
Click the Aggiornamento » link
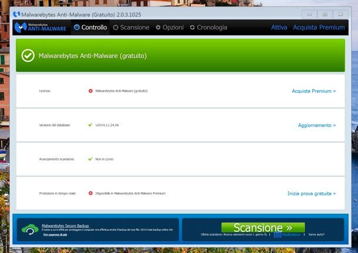(x=317, y=125)
